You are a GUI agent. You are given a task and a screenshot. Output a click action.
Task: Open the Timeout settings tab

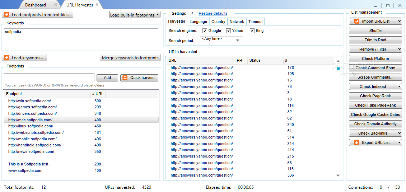[255, 22]
